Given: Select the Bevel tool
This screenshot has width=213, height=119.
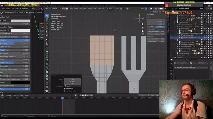Looking at the screenshot, I should point(47,60).
